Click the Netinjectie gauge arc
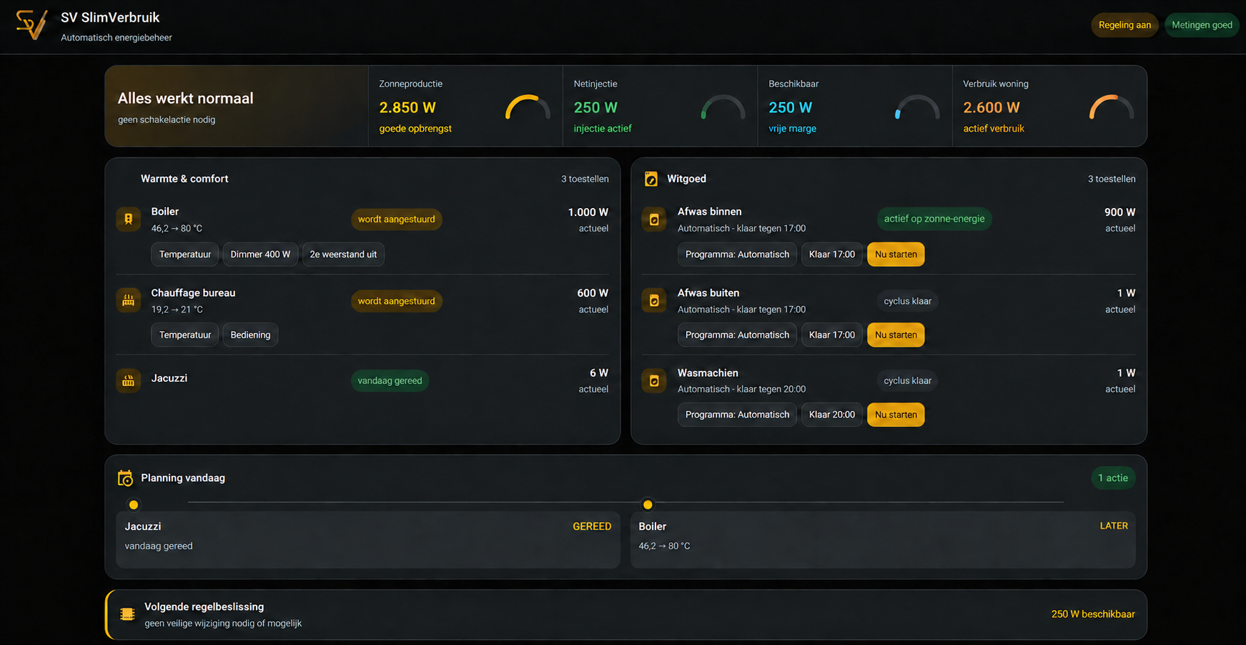Image resolution: width=1246 pixels, height=645 pixels. [x=723, y=107]
